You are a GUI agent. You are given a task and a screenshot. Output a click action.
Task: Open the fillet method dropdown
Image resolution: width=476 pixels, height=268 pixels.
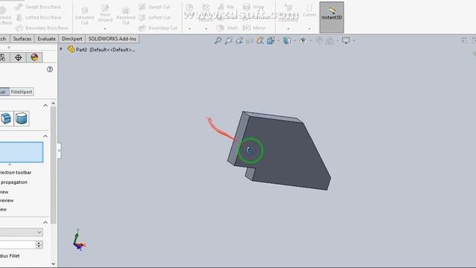click(x=22, y=232)
